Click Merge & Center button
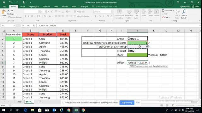 (x=82, y=16)
